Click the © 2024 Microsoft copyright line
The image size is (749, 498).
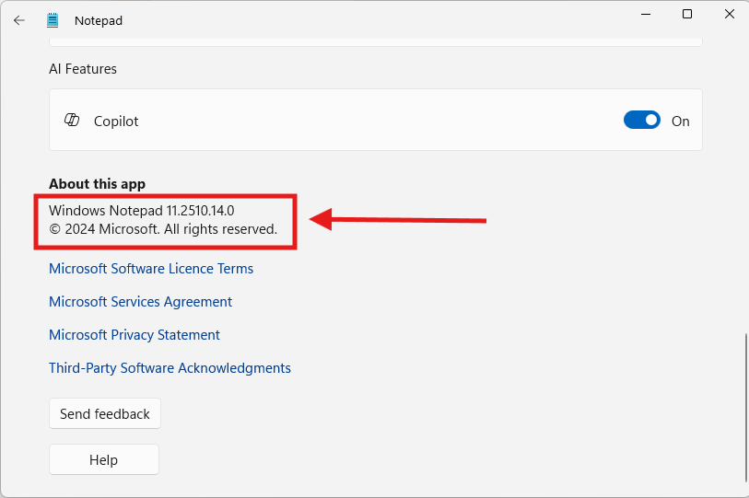point(163,229)
